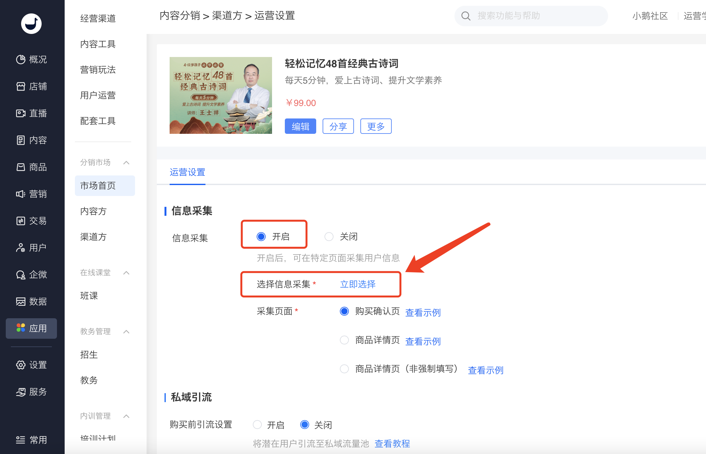Open 交易 transactions in the sidebar
This screenshot has height=454, width=706.
(x=31, y=221)
